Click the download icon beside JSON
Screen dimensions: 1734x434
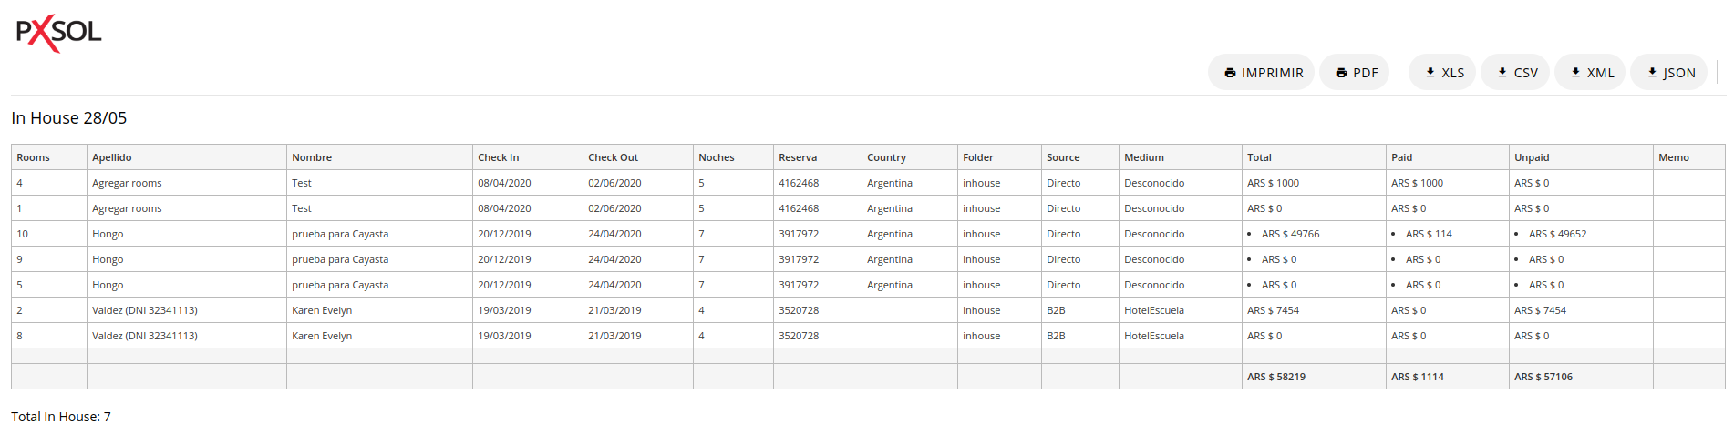click(x=1652, y=73)
